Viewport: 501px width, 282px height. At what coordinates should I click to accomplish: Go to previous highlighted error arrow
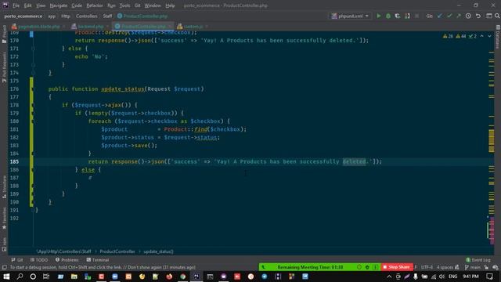(x=482, y=36)
